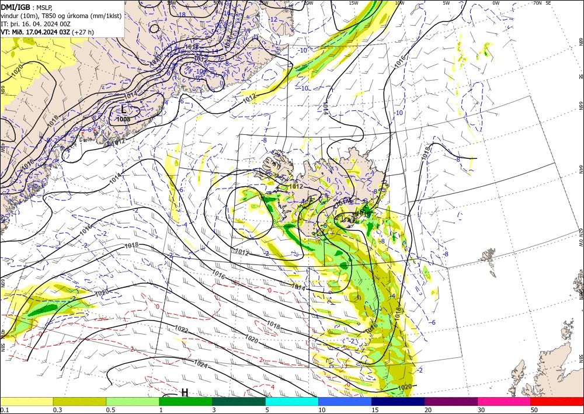Click the "1022" isobar label
The height and width of the screenshot is (414, 584).
[182, 329]
